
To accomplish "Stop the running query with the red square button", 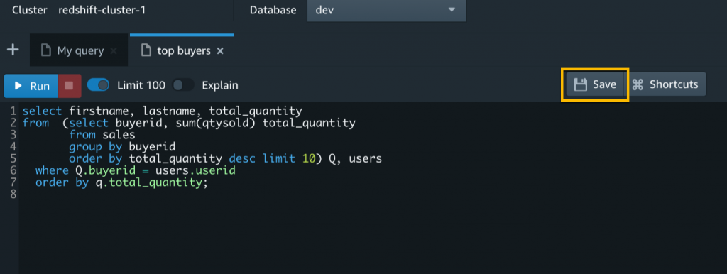I will pos(69,86).
